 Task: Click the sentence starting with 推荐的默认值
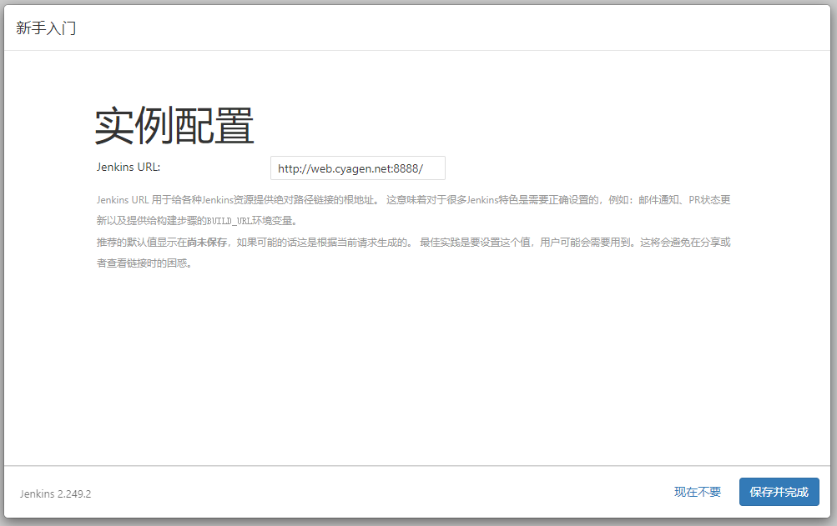tap(167, 243)
